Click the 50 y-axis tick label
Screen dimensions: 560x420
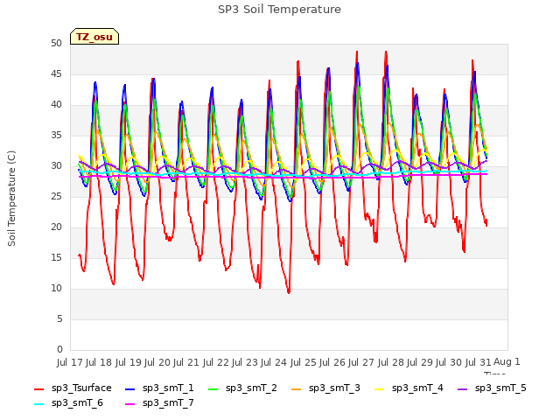56,43
